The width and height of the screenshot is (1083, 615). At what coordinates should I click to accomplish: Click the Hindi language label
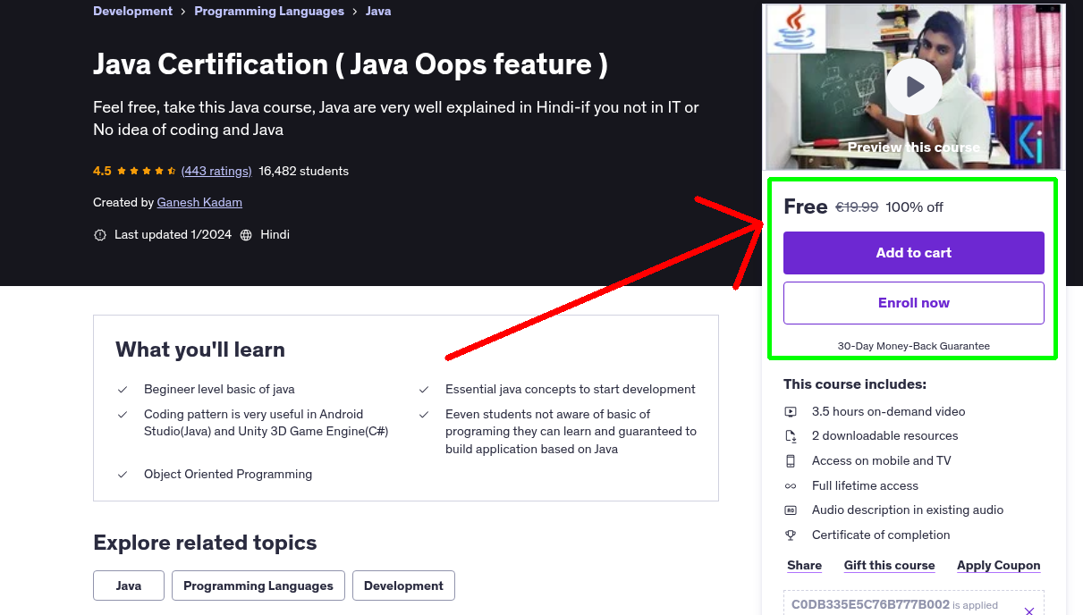point(275,234)
